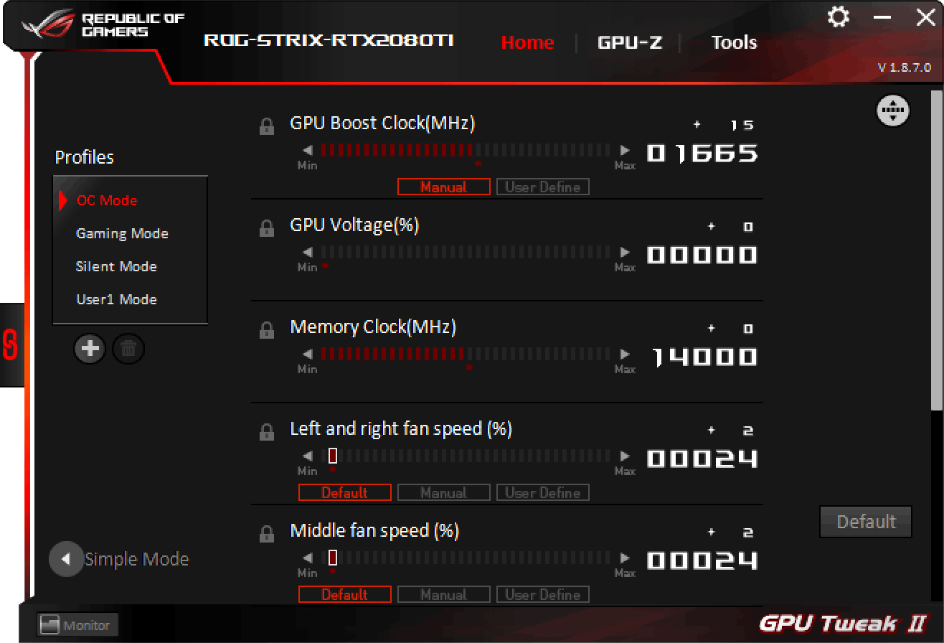
Task: Click Left and right fan speed value 00024
Action: point(702,459)
